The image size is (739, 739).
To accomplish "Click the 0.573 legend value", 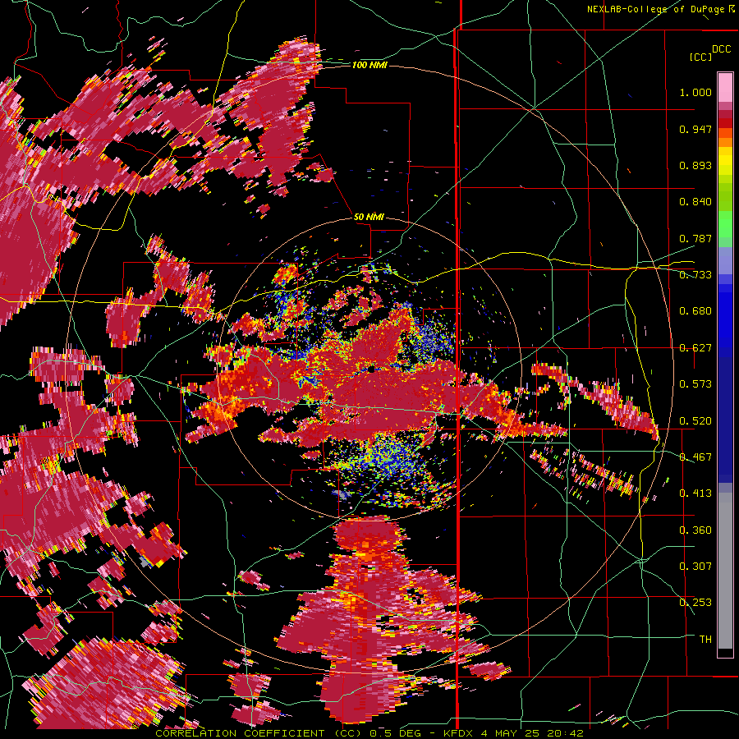I will [695, 384].
